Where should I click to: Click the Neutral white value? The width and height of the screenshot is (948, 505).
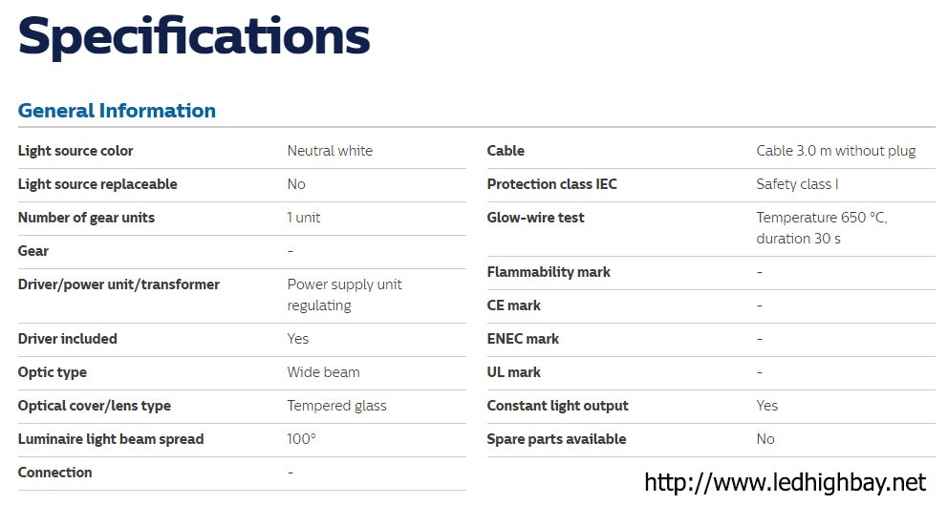click(330, 151)
